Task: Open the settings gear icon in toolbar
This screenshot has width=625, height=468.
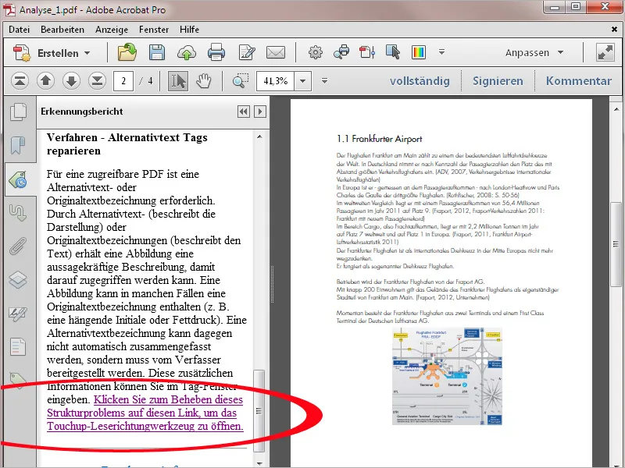Action: pyautogui.click(x=316, y=52)
